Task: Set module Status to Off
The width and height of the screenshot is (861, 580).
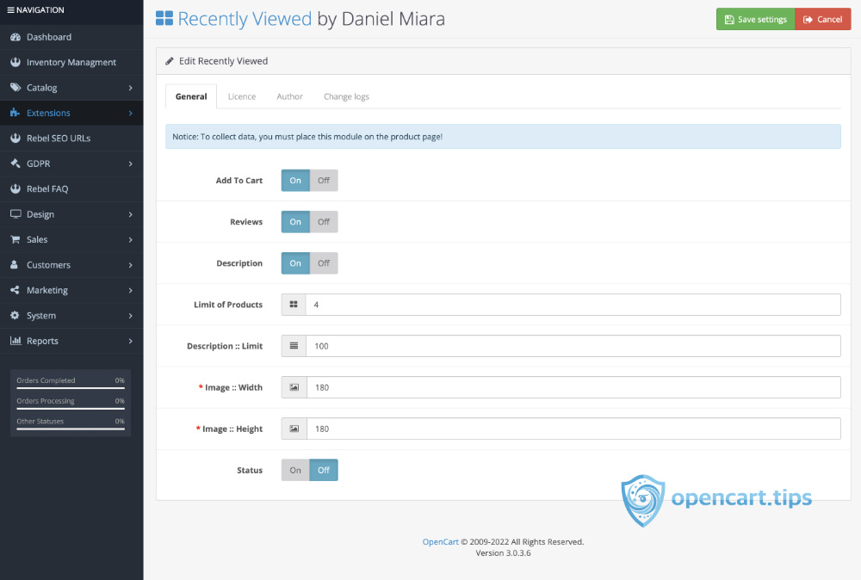Action: [x=324, y=470]
